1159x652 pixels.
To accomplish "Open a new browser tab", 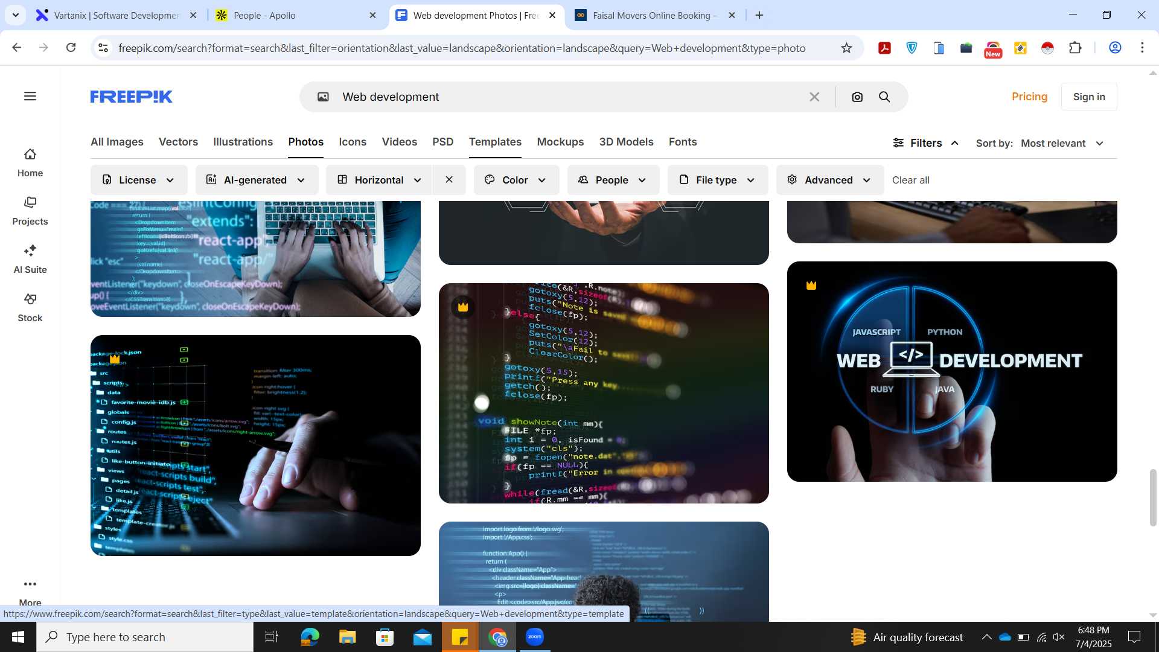I will (x=759, y=15).
